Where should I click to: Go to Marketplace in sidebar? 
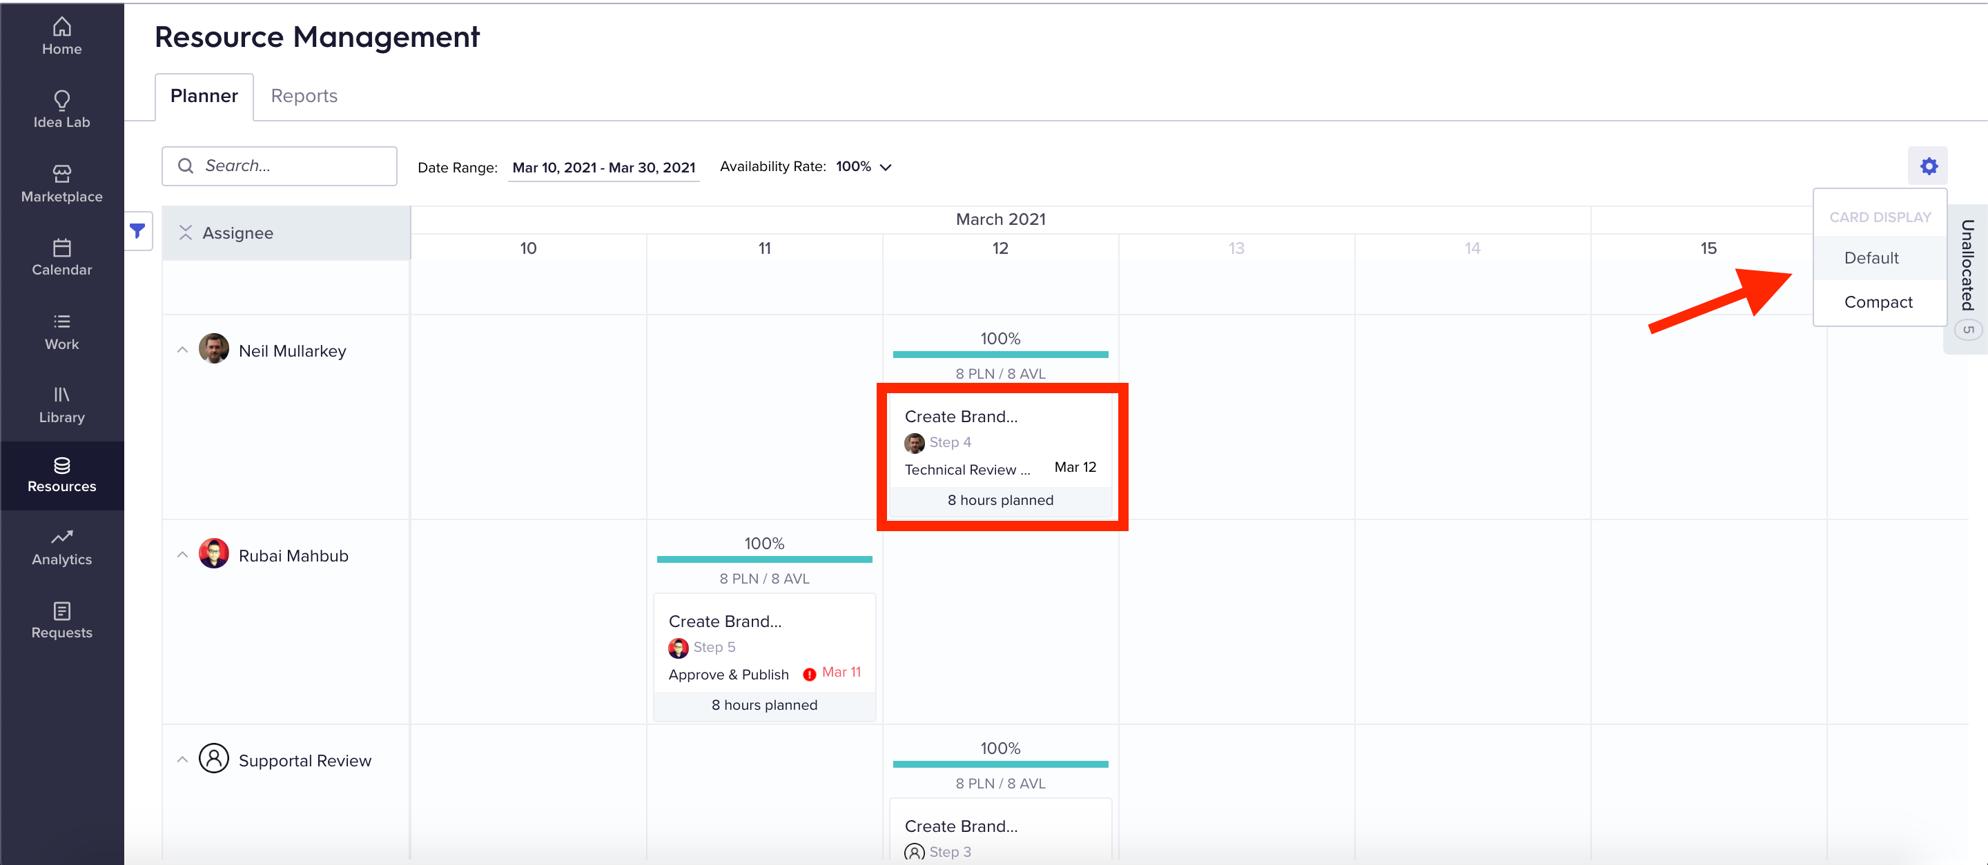(x=61, y=184)
